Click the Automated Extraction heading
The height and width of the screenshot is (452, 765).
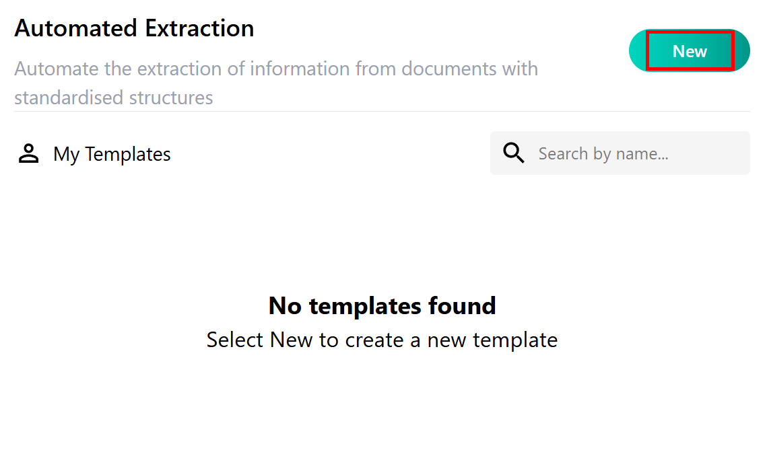(x=134, y=28)
